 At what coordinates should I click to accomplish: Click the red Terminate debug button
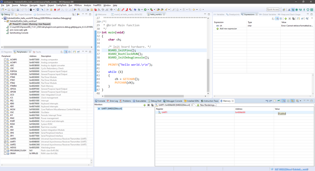55,10
